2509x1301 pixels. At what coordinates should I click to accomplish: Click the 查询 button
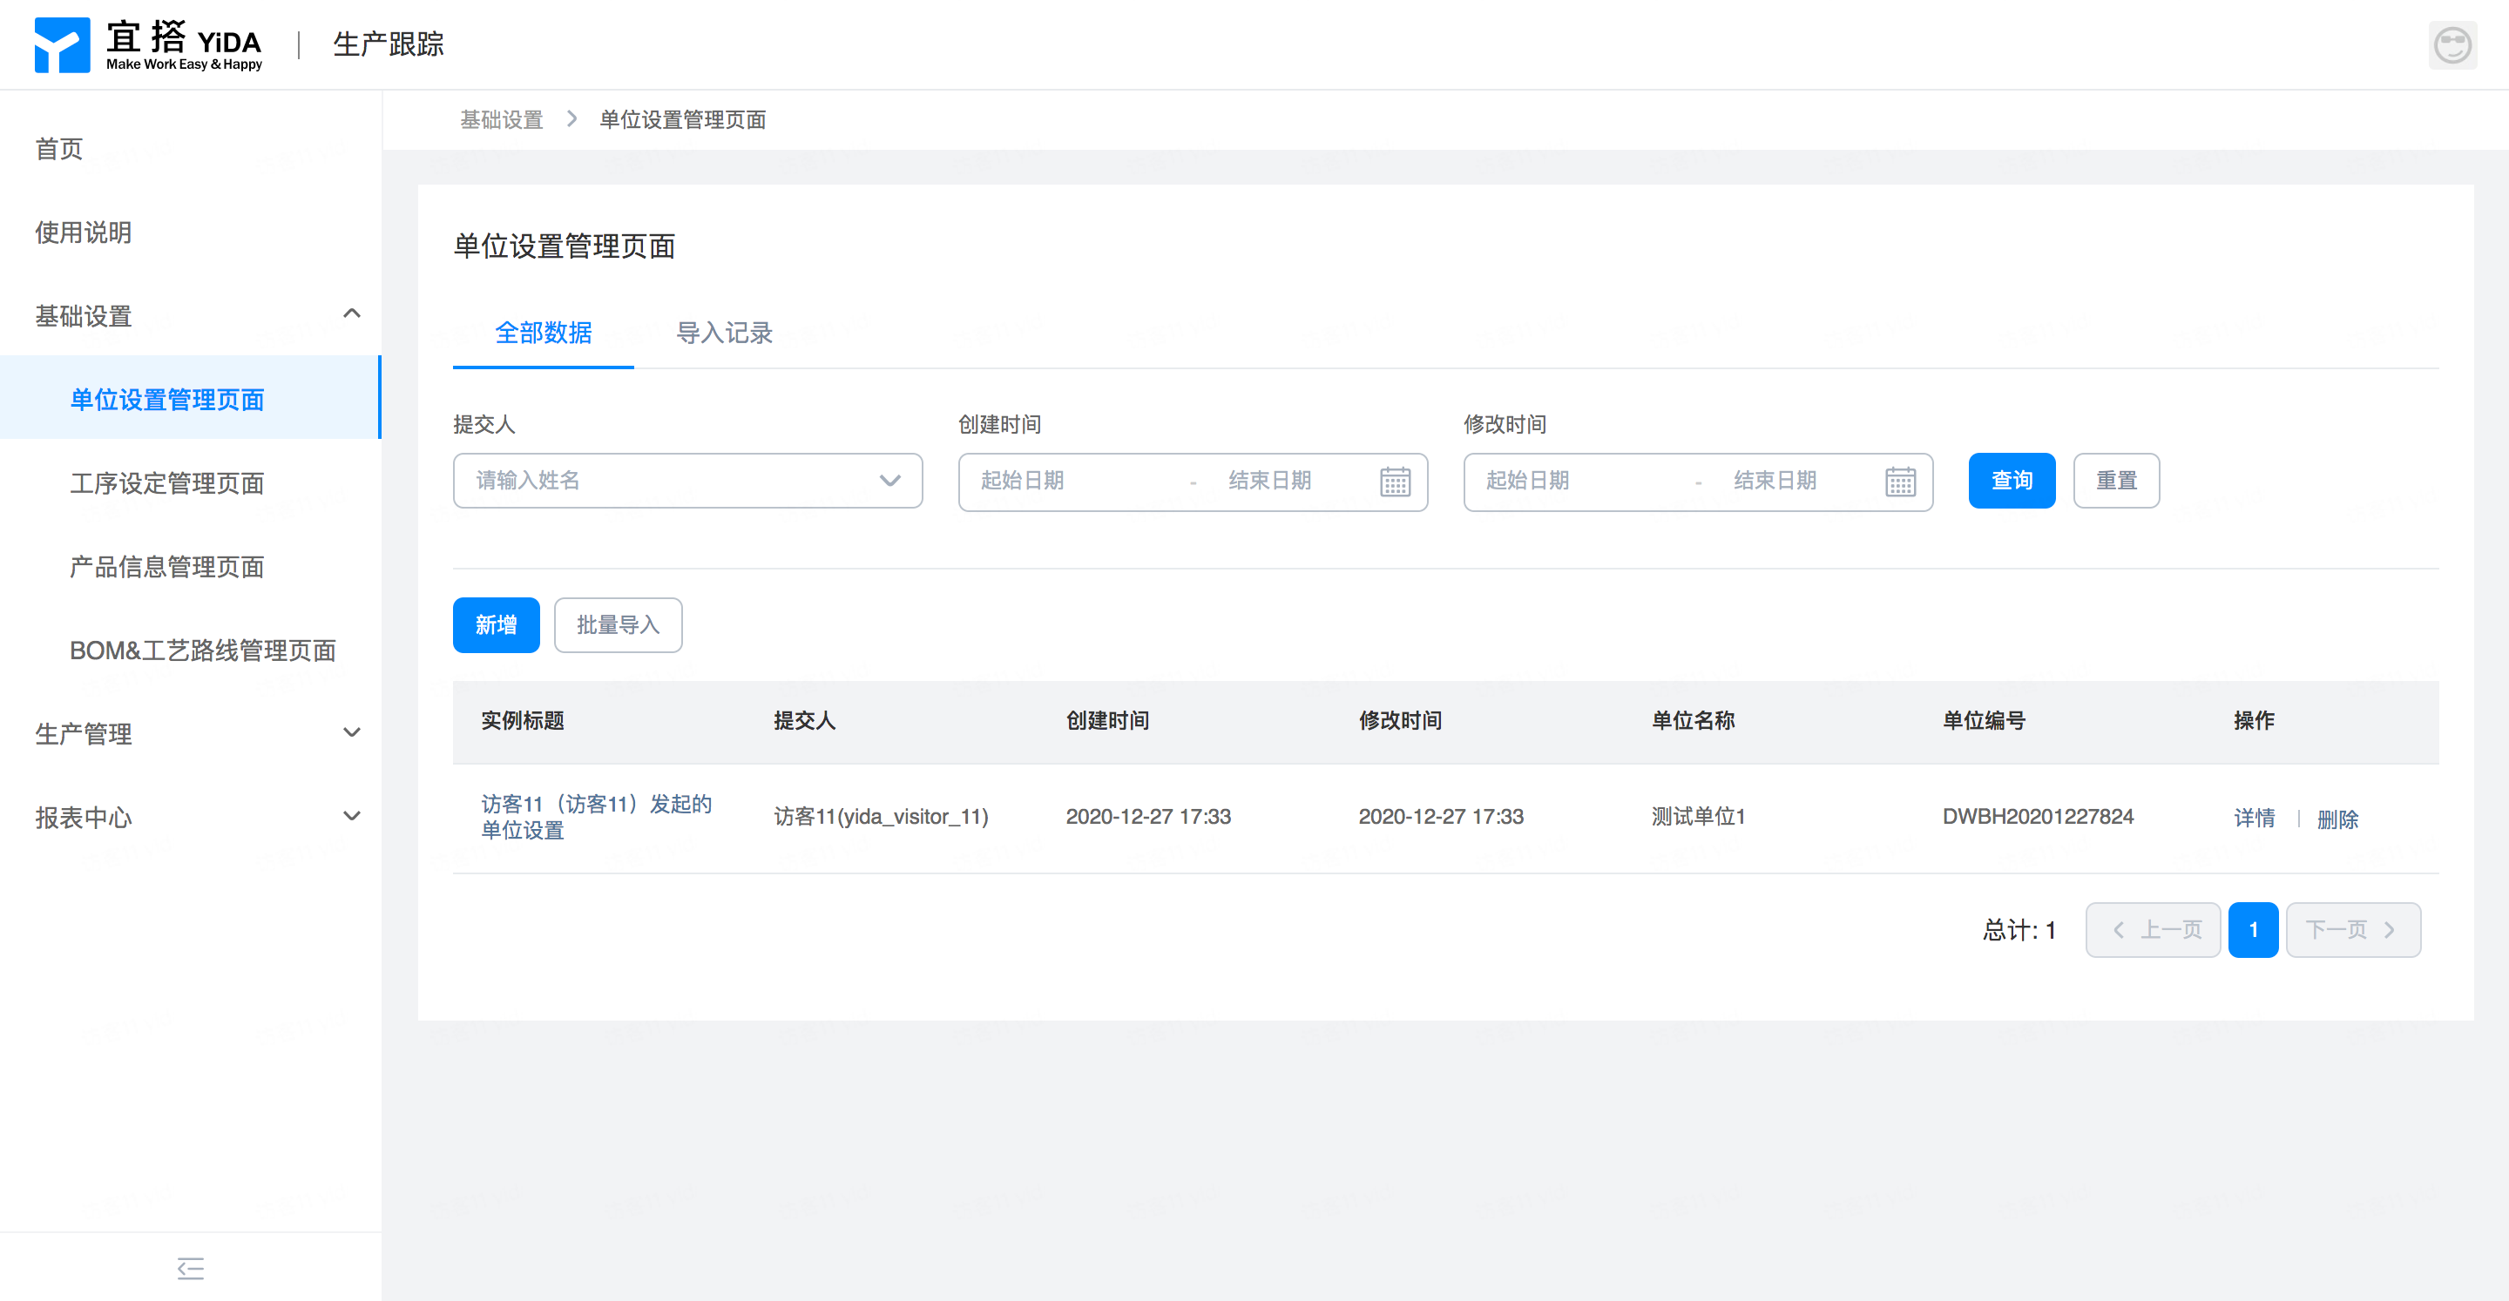2012,481
